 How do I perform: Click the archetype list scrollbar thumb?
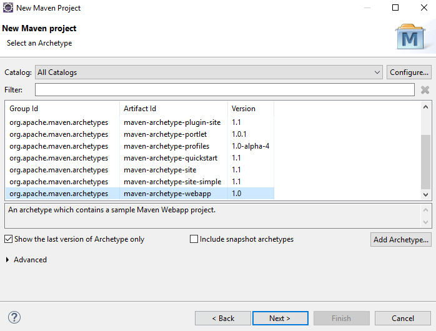[425, 162]
